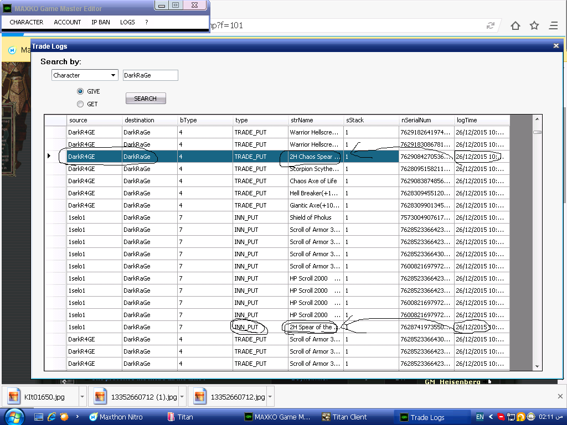
Task: Sort by the type column header
Action: coord(261,120)
